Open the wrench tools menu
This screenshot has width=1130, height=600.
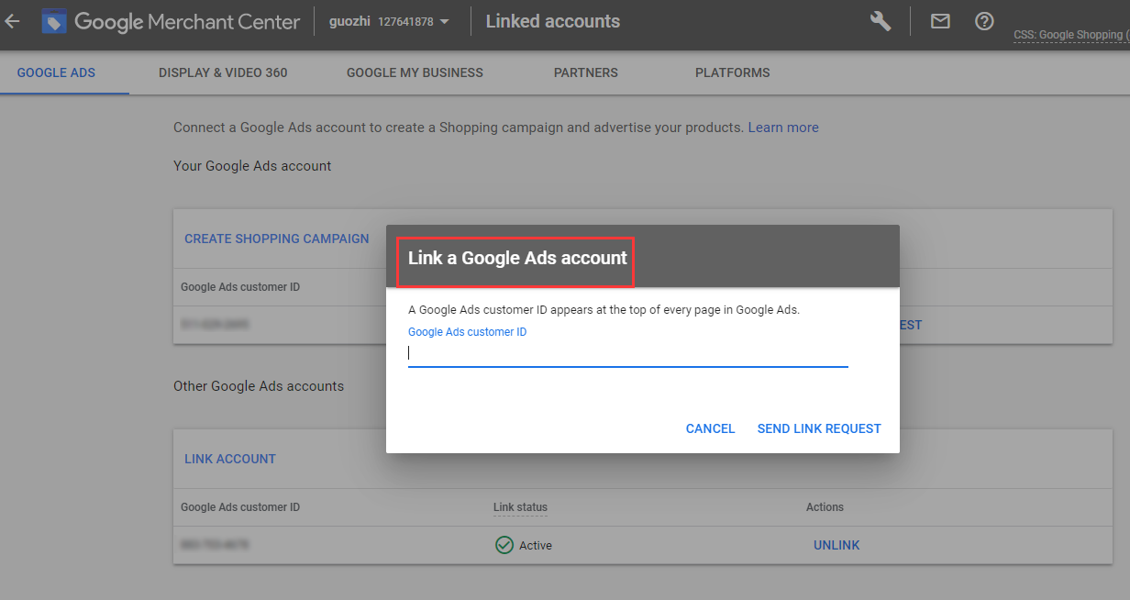[881, 21]
